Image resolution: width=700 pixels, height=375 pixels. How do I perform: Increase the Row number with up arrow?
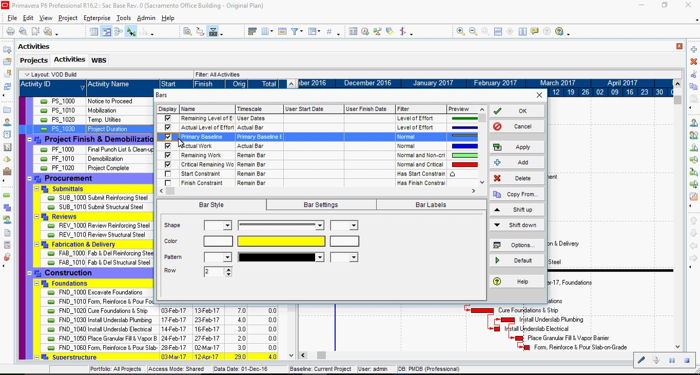228,269
